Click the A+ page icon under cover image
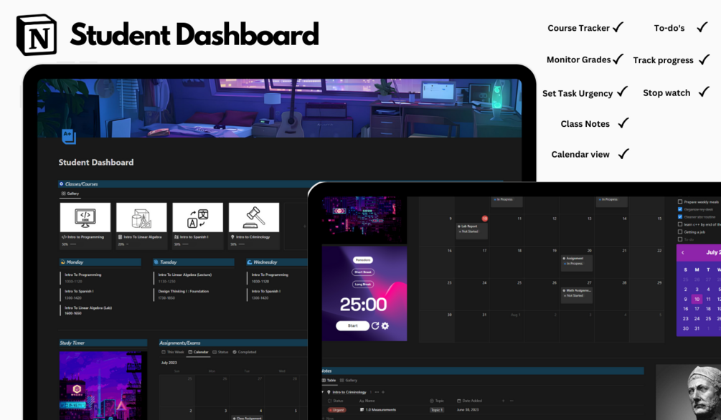 pyautogui.click(x=69, y=136)
